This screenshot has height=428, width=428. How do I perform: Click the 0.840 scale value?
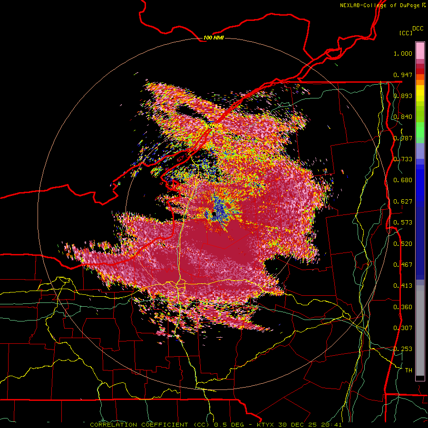tap(403, 117)
